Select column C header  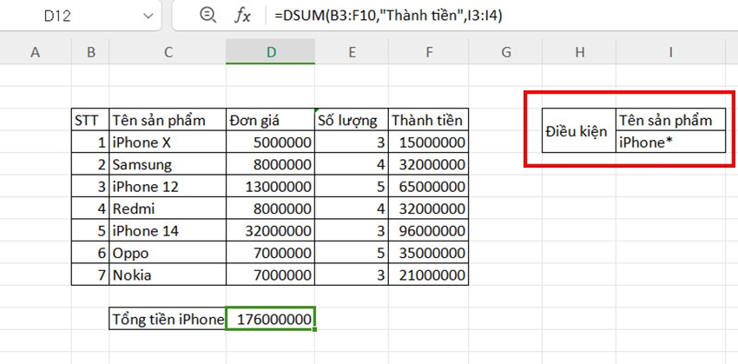coord(168,52)
